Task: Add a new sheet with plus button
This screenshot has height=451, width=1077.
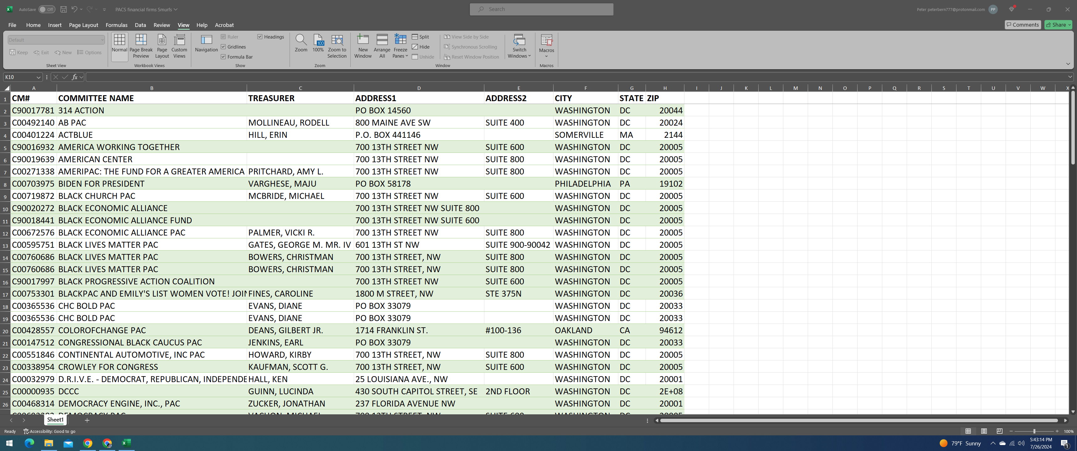Action: click(87, 420)
